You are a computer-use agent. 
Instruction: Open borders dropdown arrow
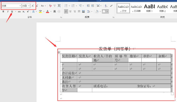point(107,11)
